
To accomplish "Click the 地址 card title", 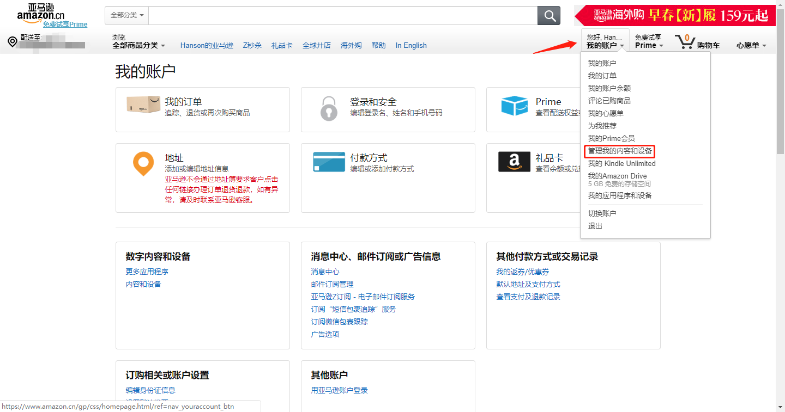I will click(174, 158).
